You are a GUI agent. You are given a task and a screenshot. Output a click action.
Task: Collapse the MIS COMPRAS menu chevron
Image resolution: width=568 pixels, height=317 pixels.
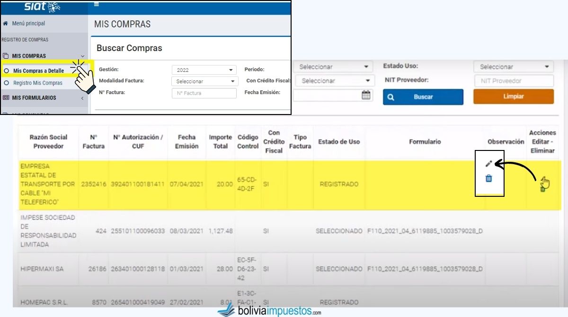83,56
